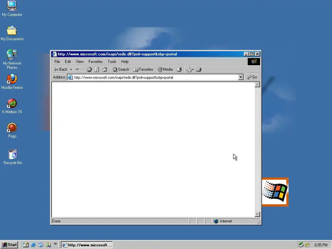Click the 'Done' status bar text
332x249 pixels.
point(56,221)
